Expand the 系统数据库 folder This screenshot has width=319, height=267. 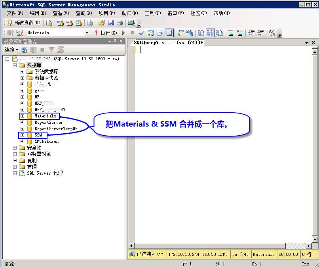(x=22, y=71)
